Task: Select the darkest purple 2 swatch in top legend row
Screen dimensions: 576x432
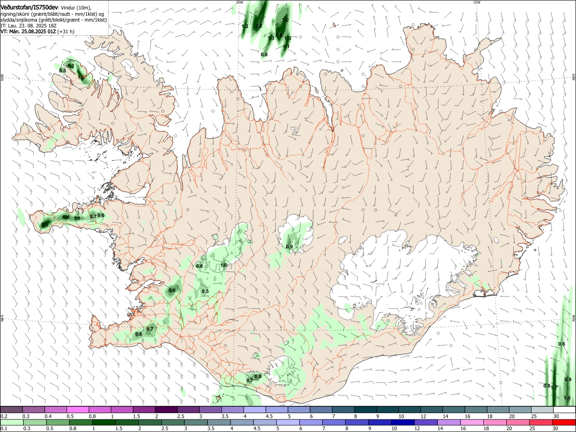Action: point(166,410)
